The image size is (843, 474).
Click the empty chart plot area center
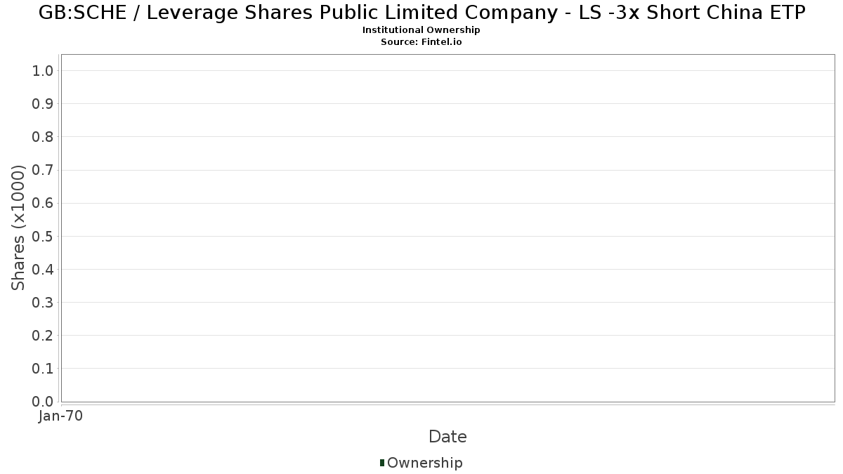tap(447, 228)
